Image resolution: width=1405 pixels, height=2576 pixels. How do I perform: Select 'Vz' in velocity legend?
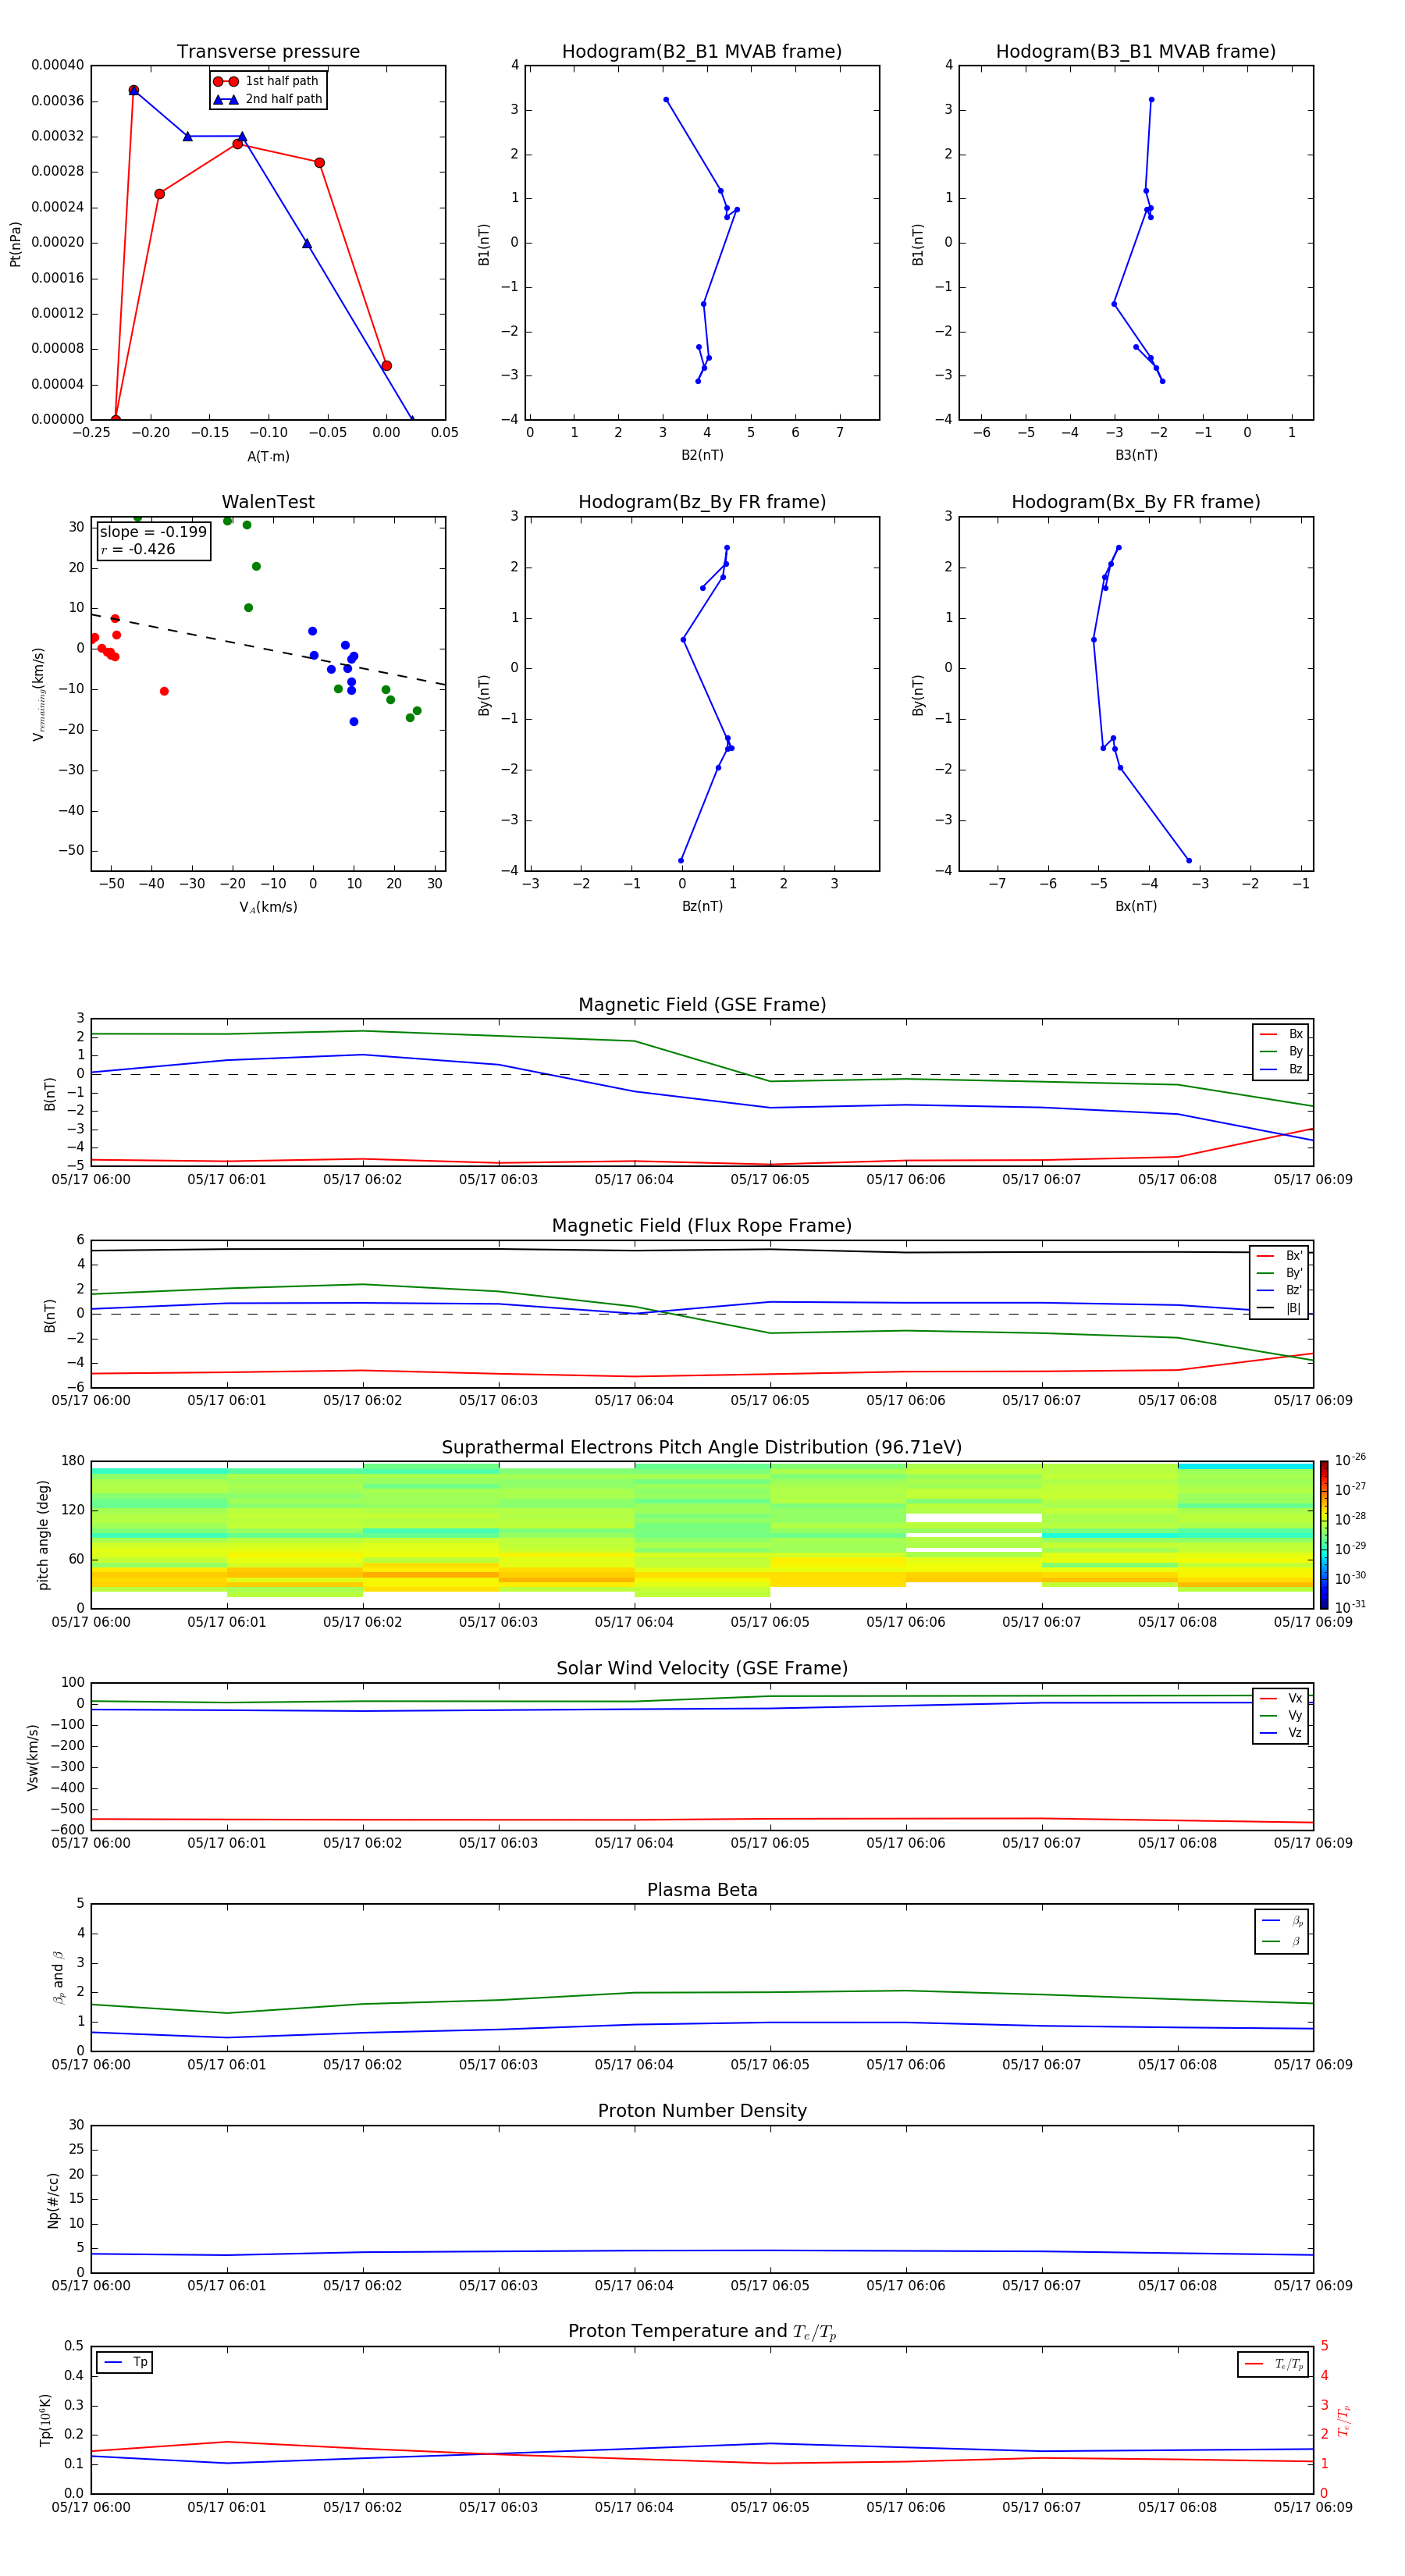click(1281, 1732)
